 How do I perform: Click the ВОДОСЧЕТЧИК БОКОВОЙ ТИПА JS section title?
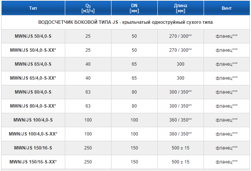coord(125,22)
